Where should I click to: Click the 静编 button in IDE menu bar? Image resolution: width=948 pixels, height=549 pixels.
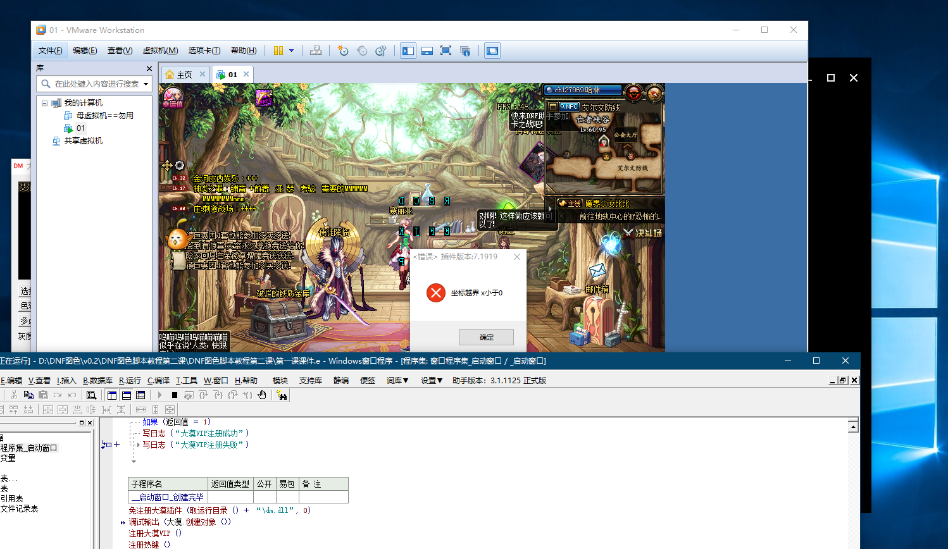[x=341, y=380]
